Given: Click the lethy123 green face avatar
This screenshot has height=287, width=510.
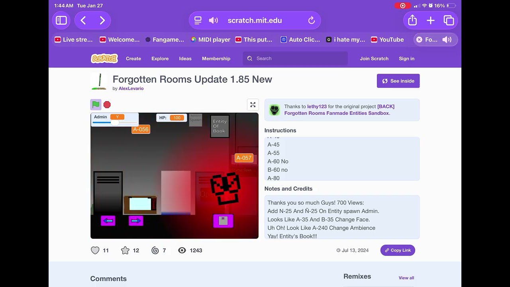Looking at the screenshot, I should 274,110.
